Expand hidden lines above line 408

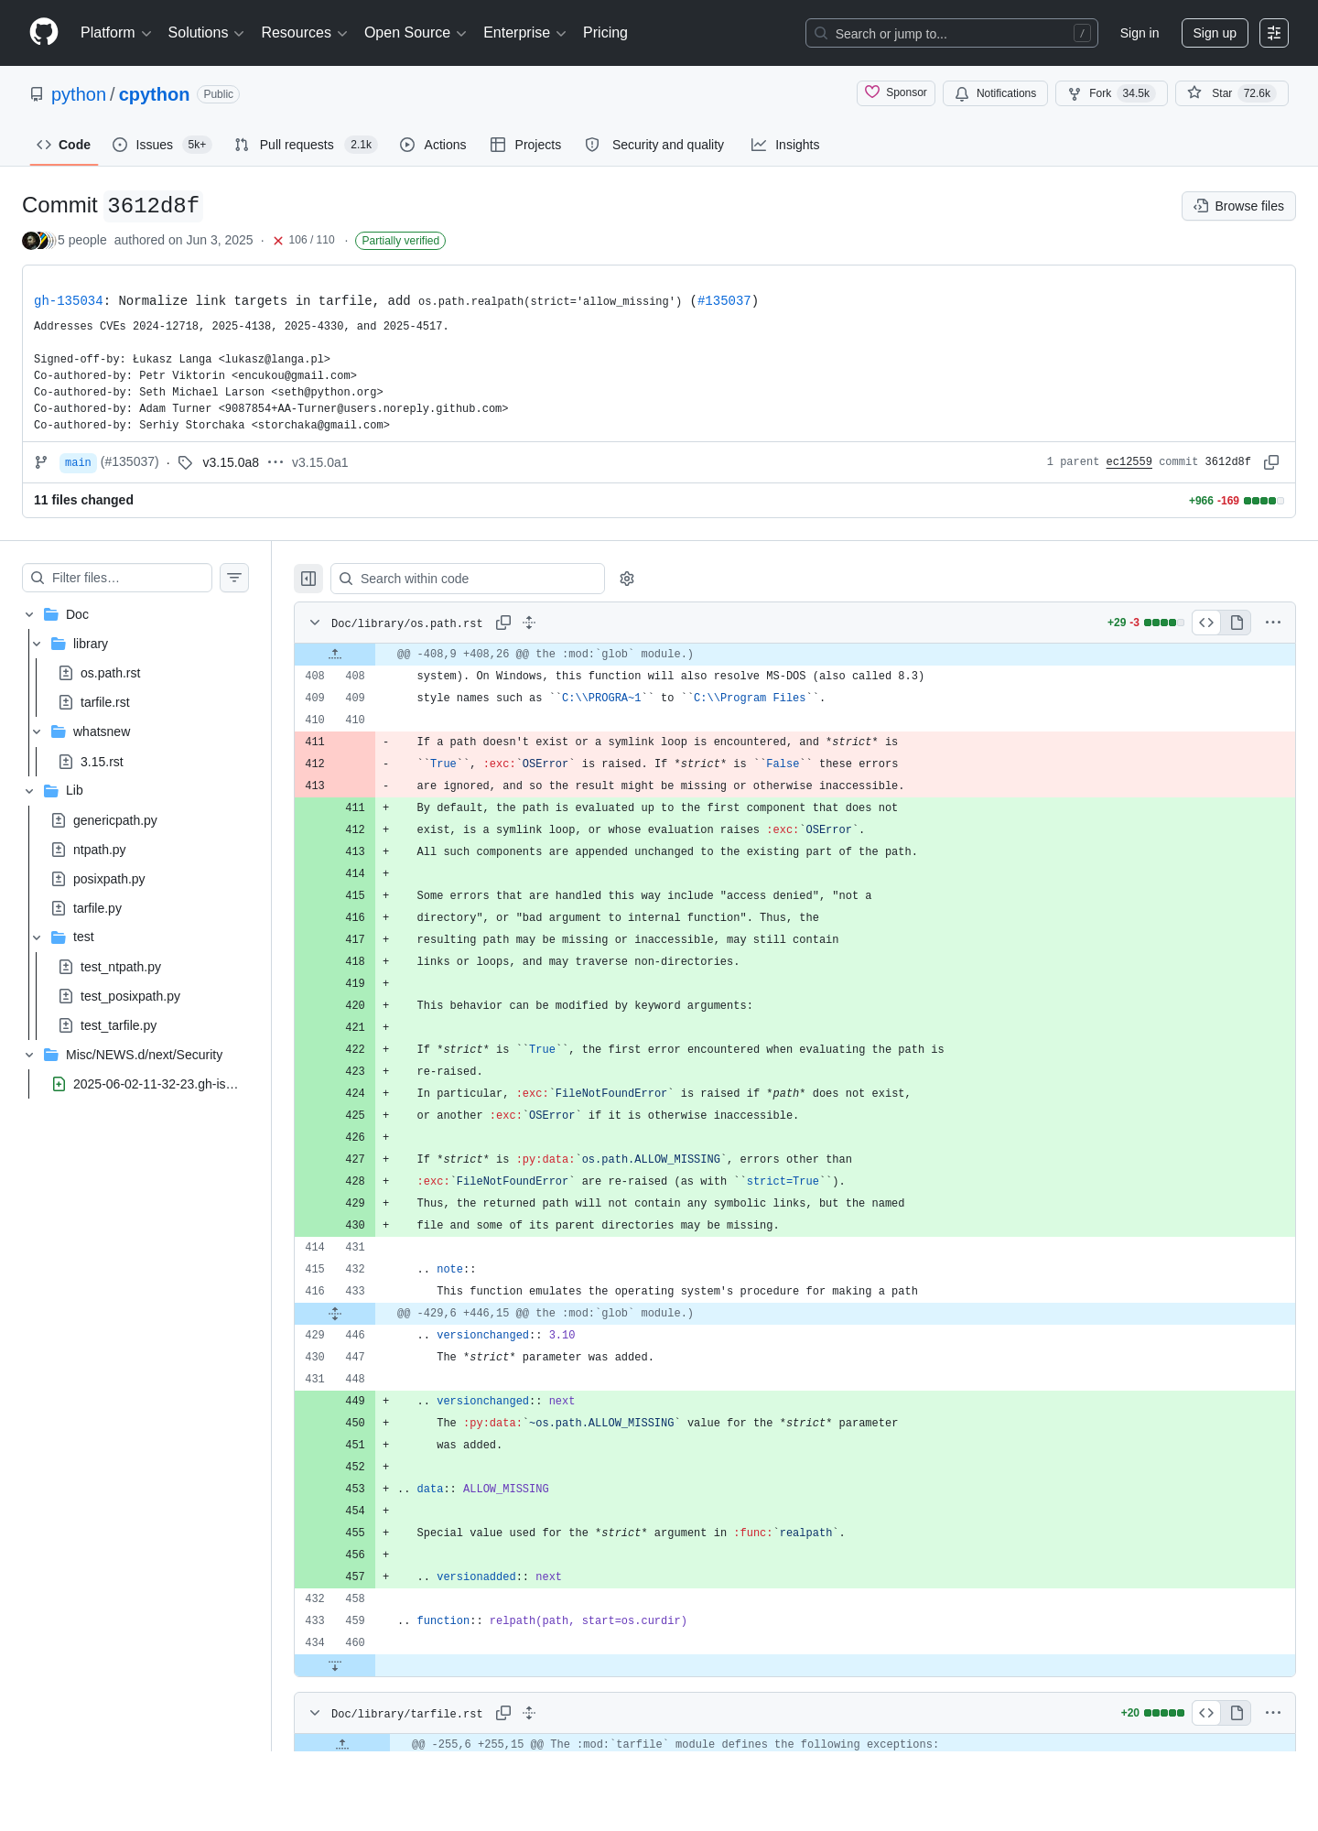335,654
